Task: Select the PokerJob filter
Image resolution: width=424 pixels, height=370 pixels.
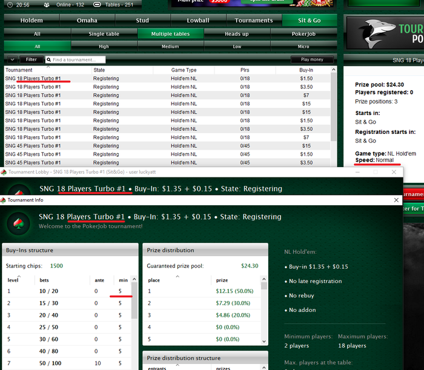Action: tap(303, 34)
